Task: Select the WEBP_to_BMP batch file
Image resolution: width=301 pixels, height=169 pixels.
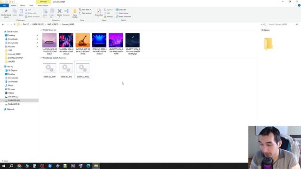Action: (49, 70)
